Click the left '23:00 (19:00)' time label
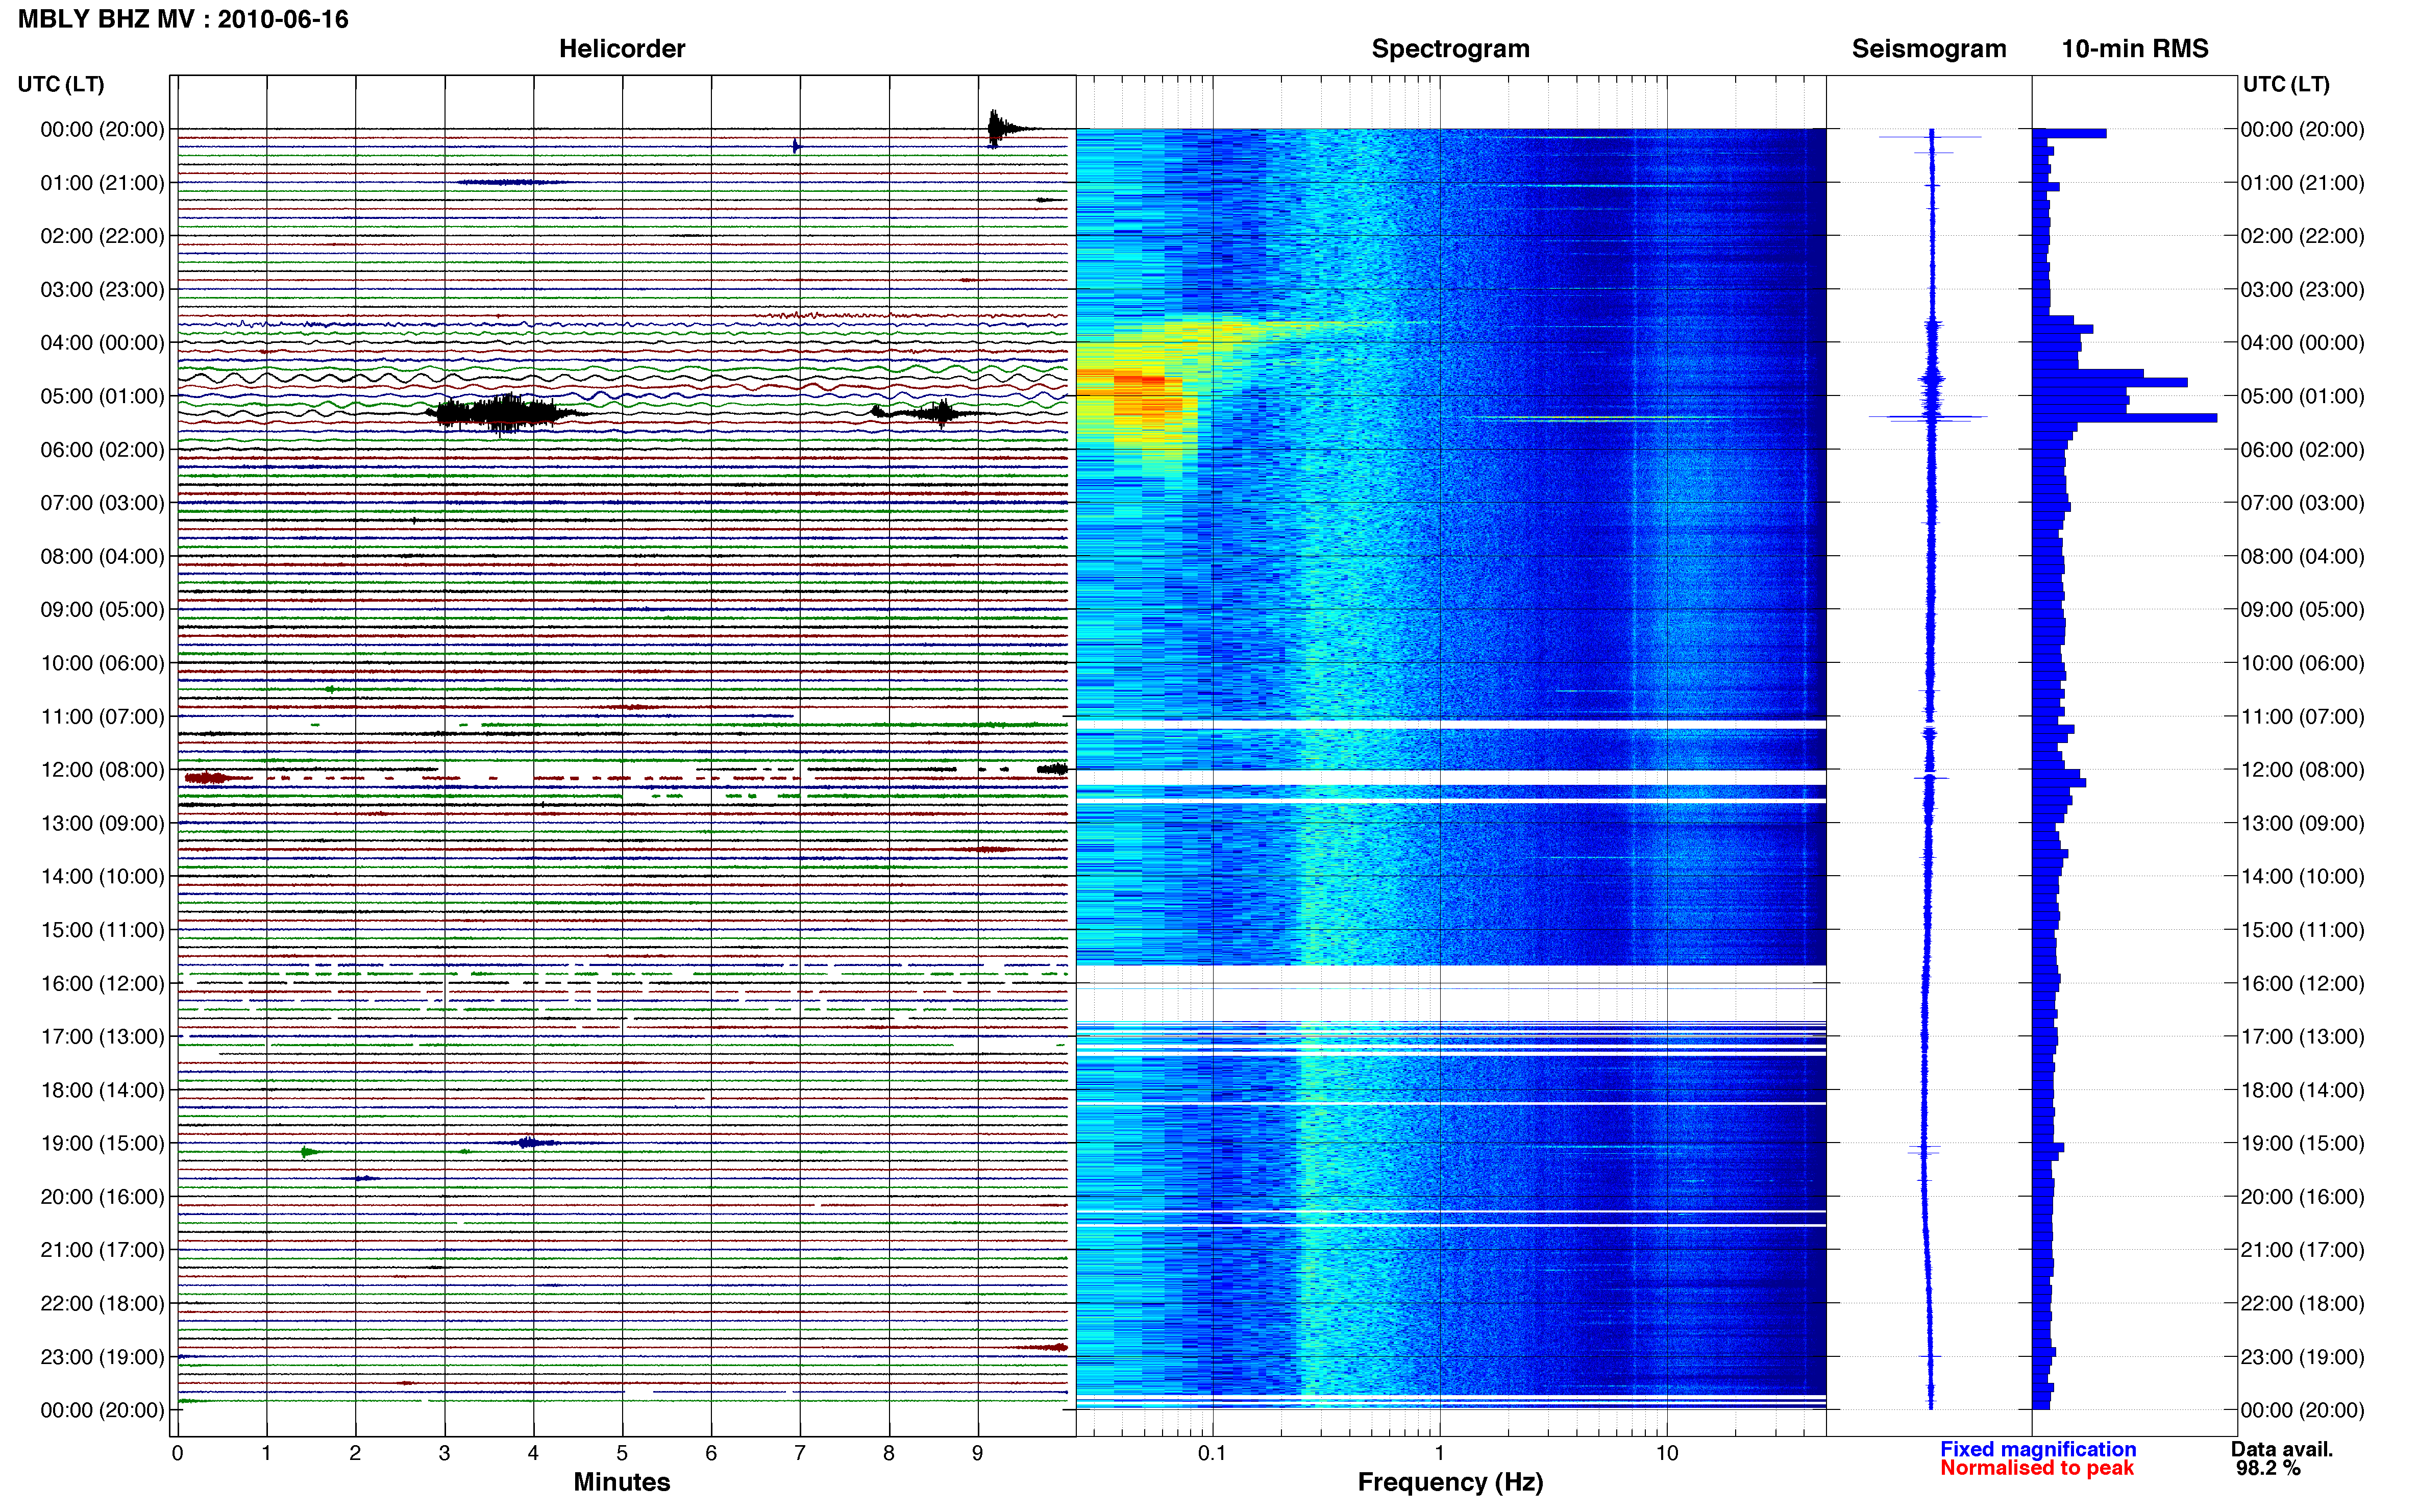The image size is (2419, 1512). (102, 1357)
